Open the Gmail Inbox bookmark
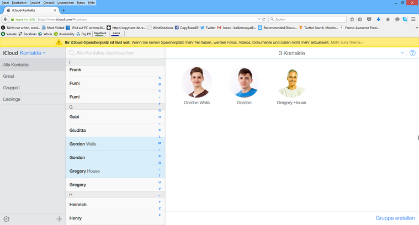Viewport: 419px width, 225px height. [x=237, y=28]
